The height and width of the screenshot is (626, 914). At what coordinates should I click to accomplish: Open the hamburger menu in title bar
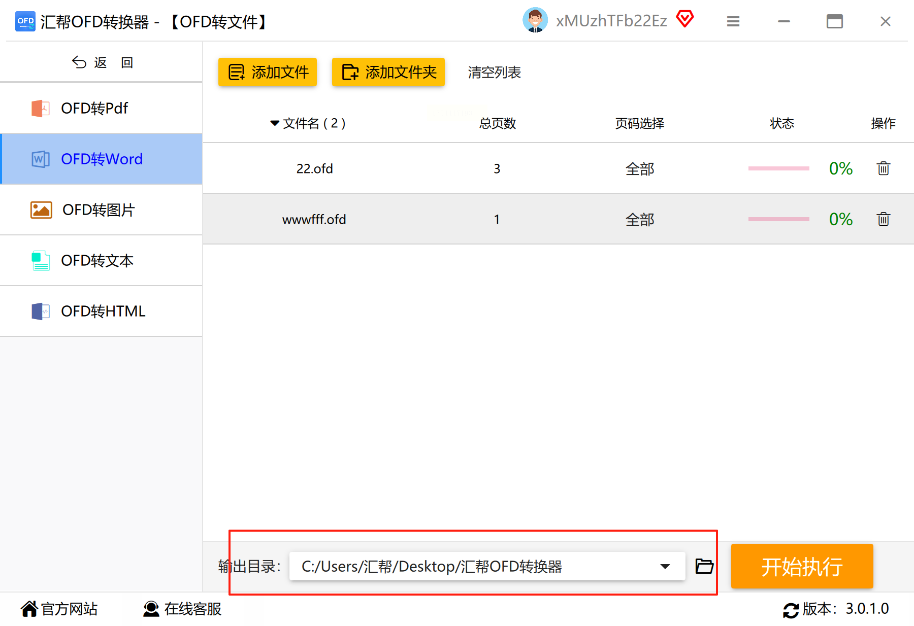[733, 21]
